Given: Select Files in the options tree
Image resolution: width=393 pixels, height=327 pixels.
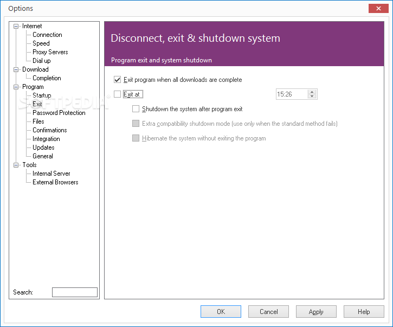Looking at the screenshot, I should coord(38,121).
